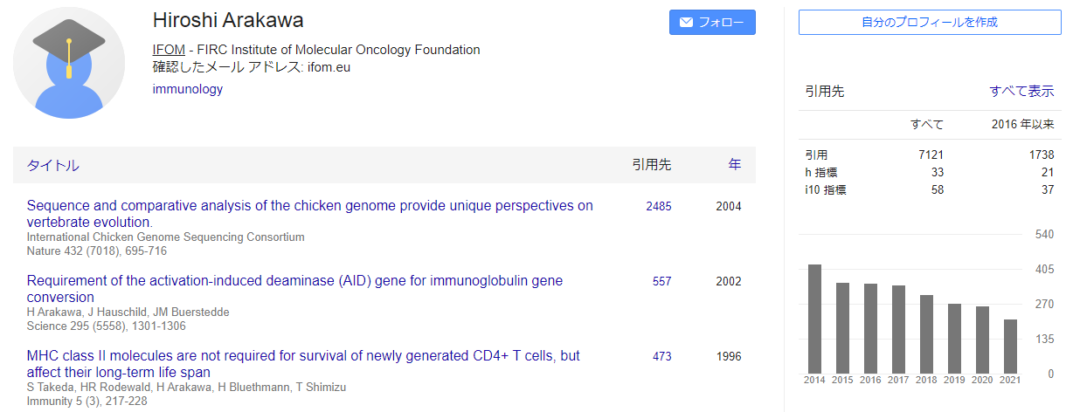
Task: View 473 citing articles
Action: 661,357
